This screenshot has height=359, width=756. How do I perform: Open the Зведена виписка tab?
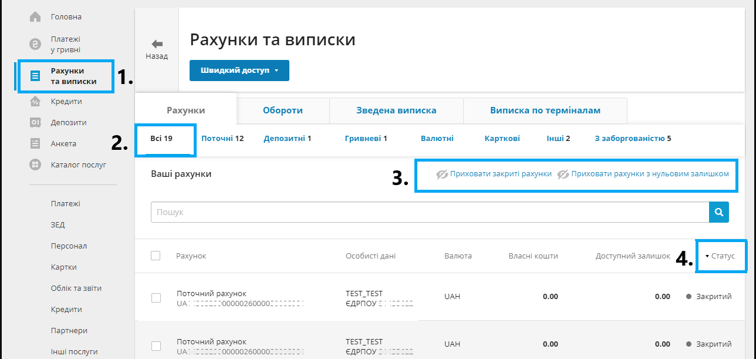click(x=396, y=110)
